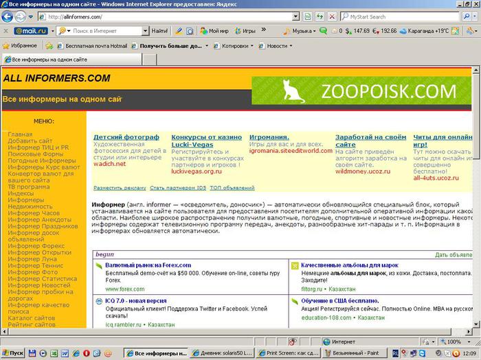Viewport: 481px width, 360px height.
Task: Expand the search provider dropdown arrow
Action: [475, 16]
